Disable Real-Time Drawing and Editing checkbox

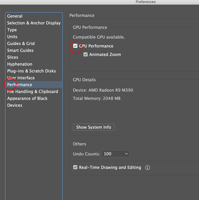point(75,167)
